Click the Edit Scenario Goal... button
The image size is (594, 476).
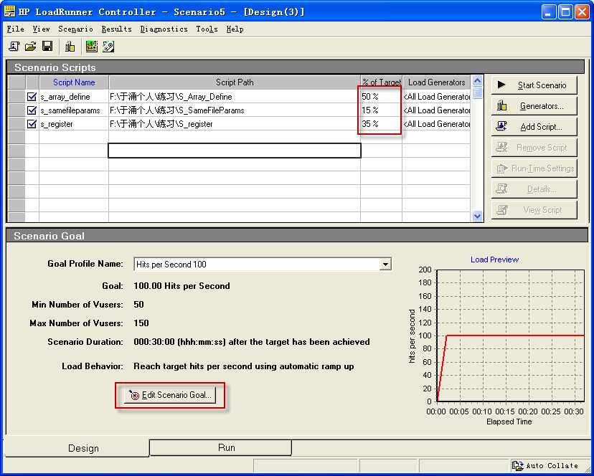170,395
